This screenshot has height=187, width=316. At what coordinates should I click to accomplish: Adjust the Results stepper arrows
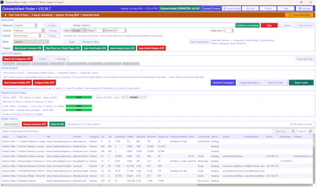click(x=125, y=31)
